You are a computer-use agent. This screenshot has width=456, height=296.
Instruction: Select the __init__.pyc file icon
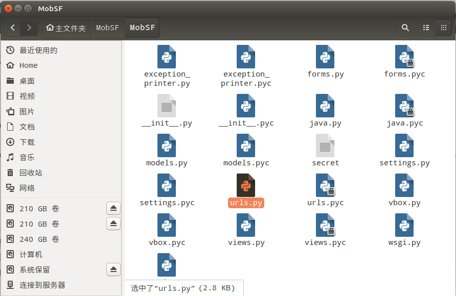pyautogui.click(x=246, y=106)
